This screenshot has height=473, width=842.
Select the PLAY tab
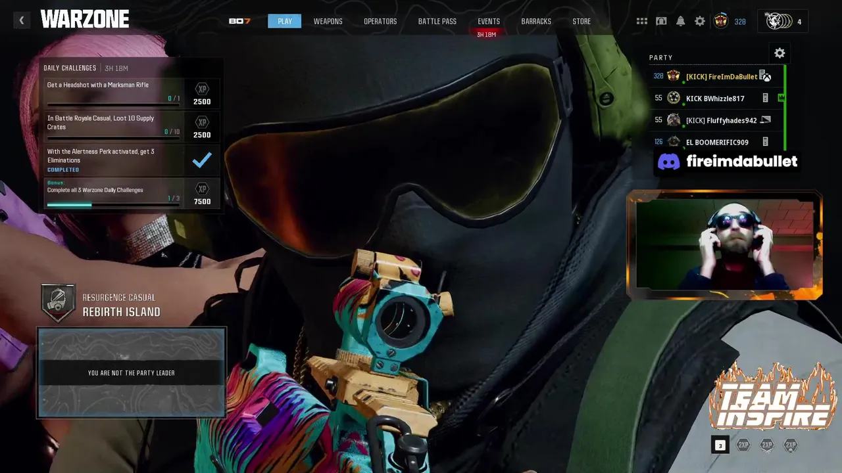pos(285,21)
